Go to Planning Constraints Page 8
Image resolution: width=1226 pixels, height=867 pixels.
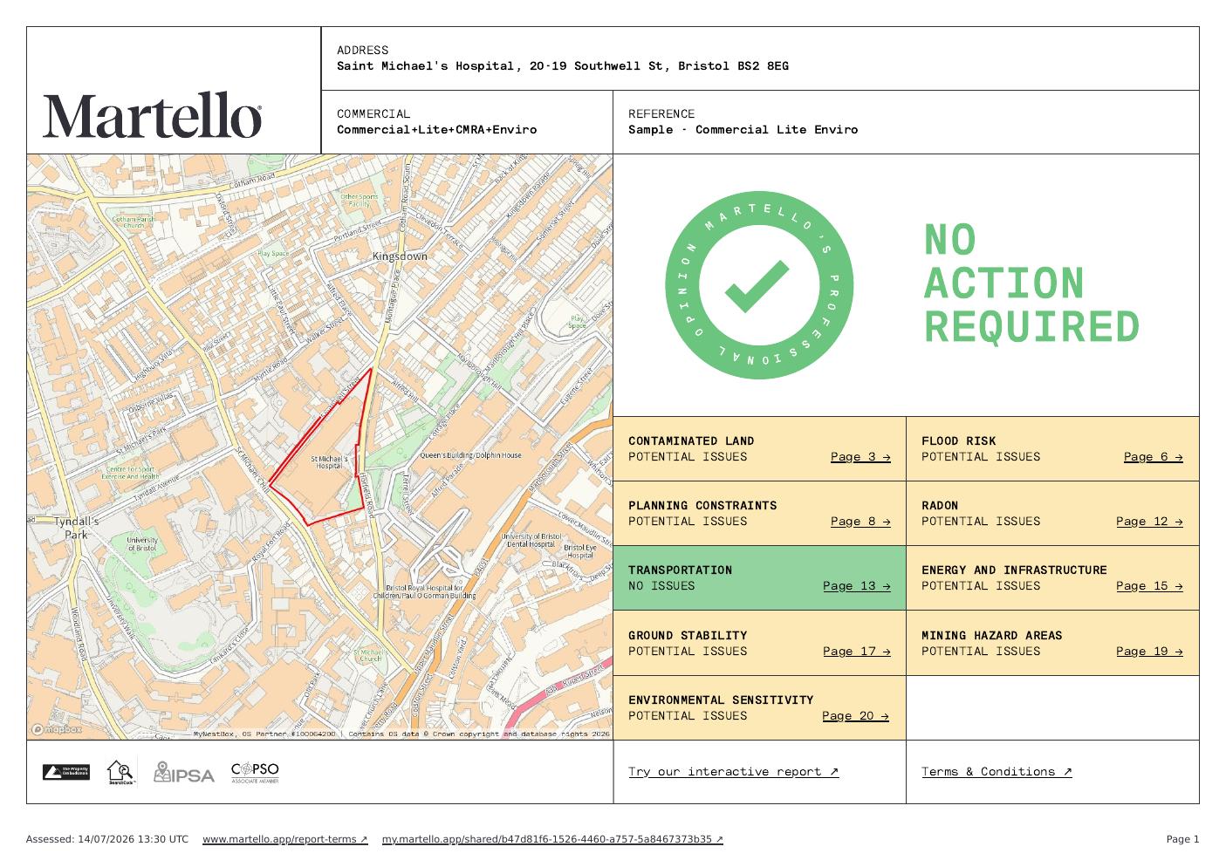(860, 521)
